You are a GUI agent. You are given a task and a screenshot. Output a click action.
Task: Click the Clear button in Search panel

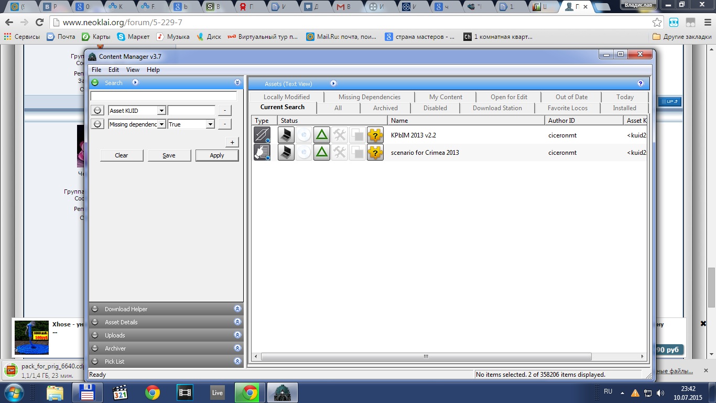(122, 155)
